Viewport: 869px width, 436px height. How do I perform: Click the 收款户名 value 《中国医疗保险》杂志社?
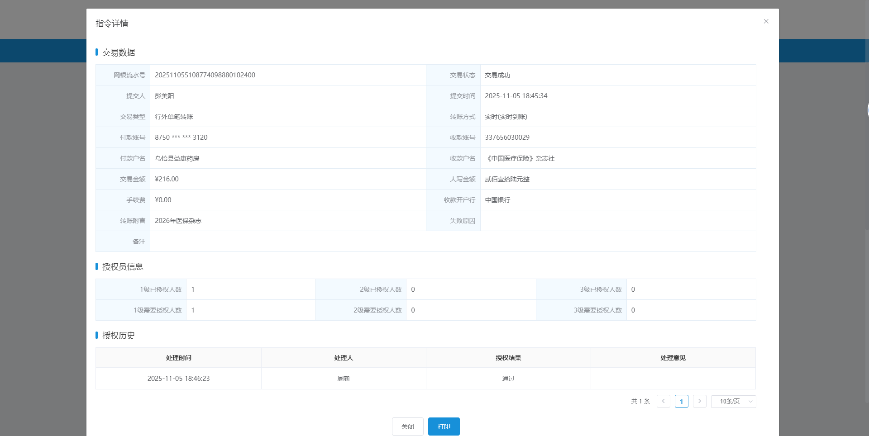click(520, 158)
